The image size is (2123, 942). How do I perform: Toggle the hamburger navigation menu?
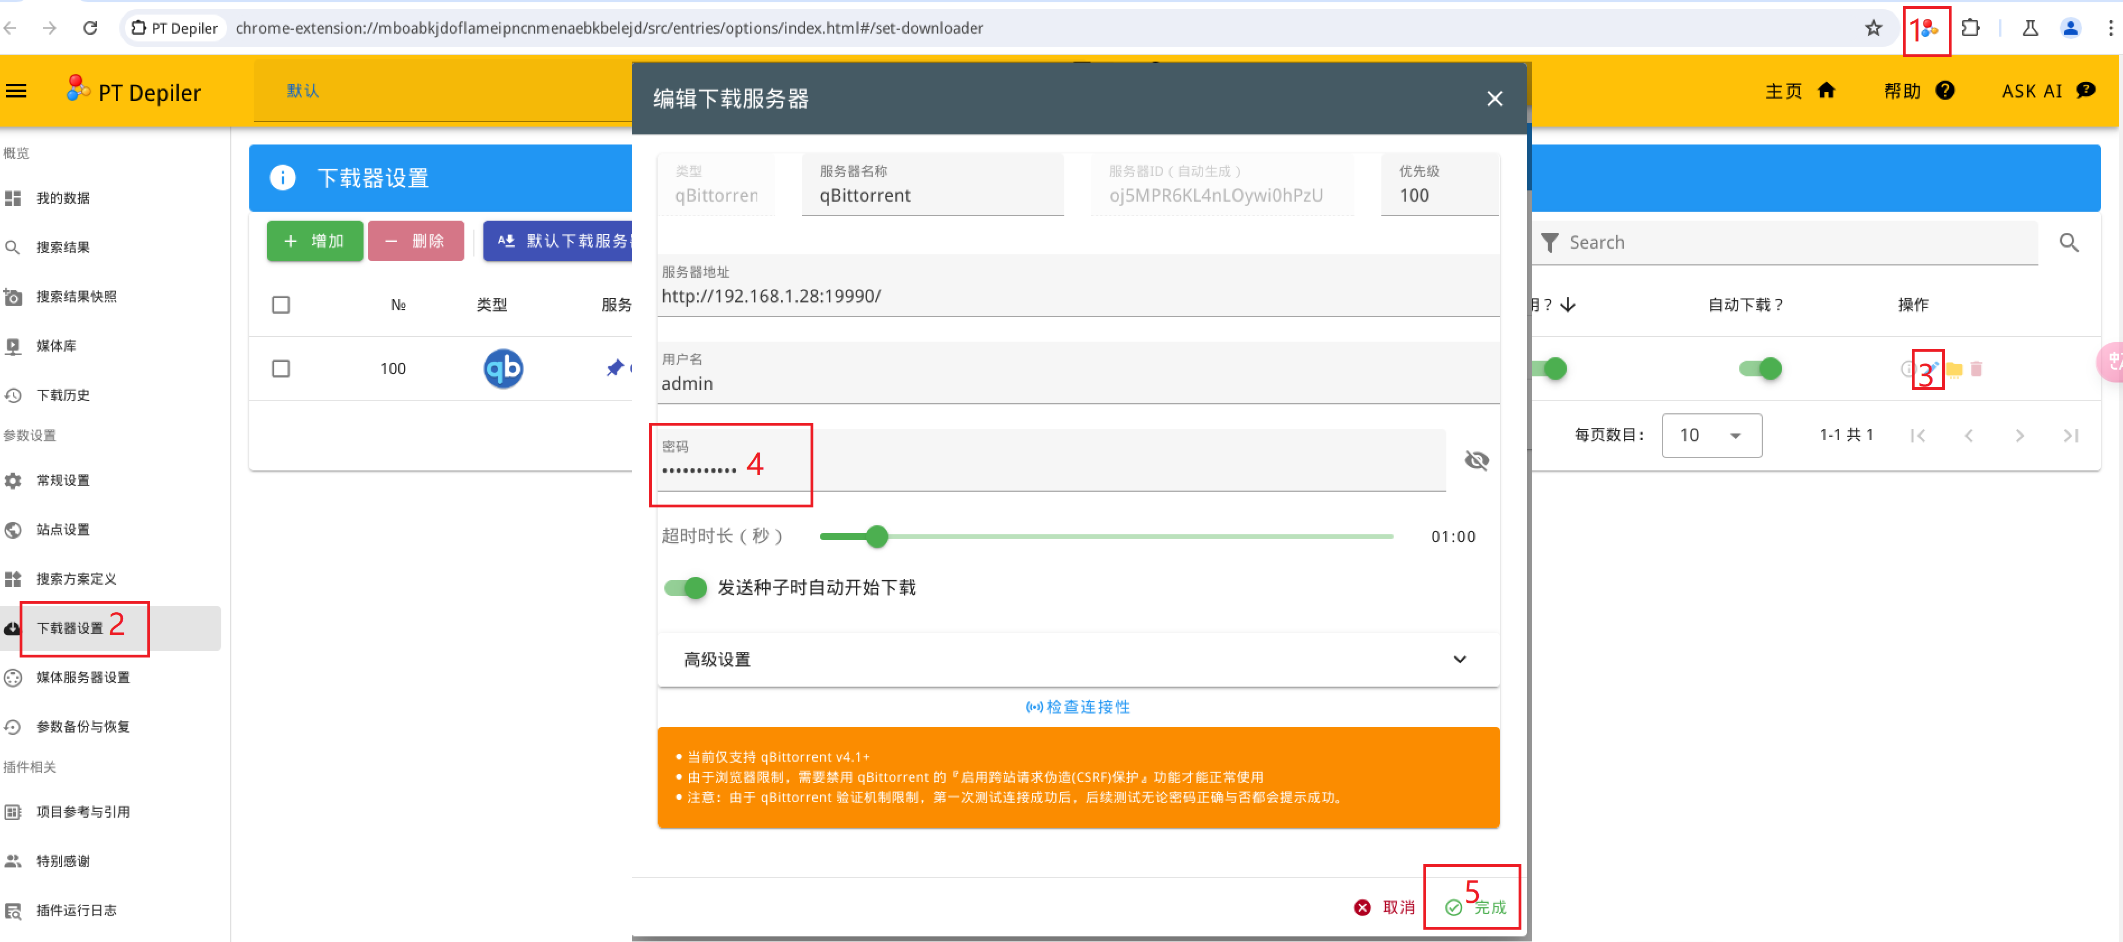coord(16,91)
